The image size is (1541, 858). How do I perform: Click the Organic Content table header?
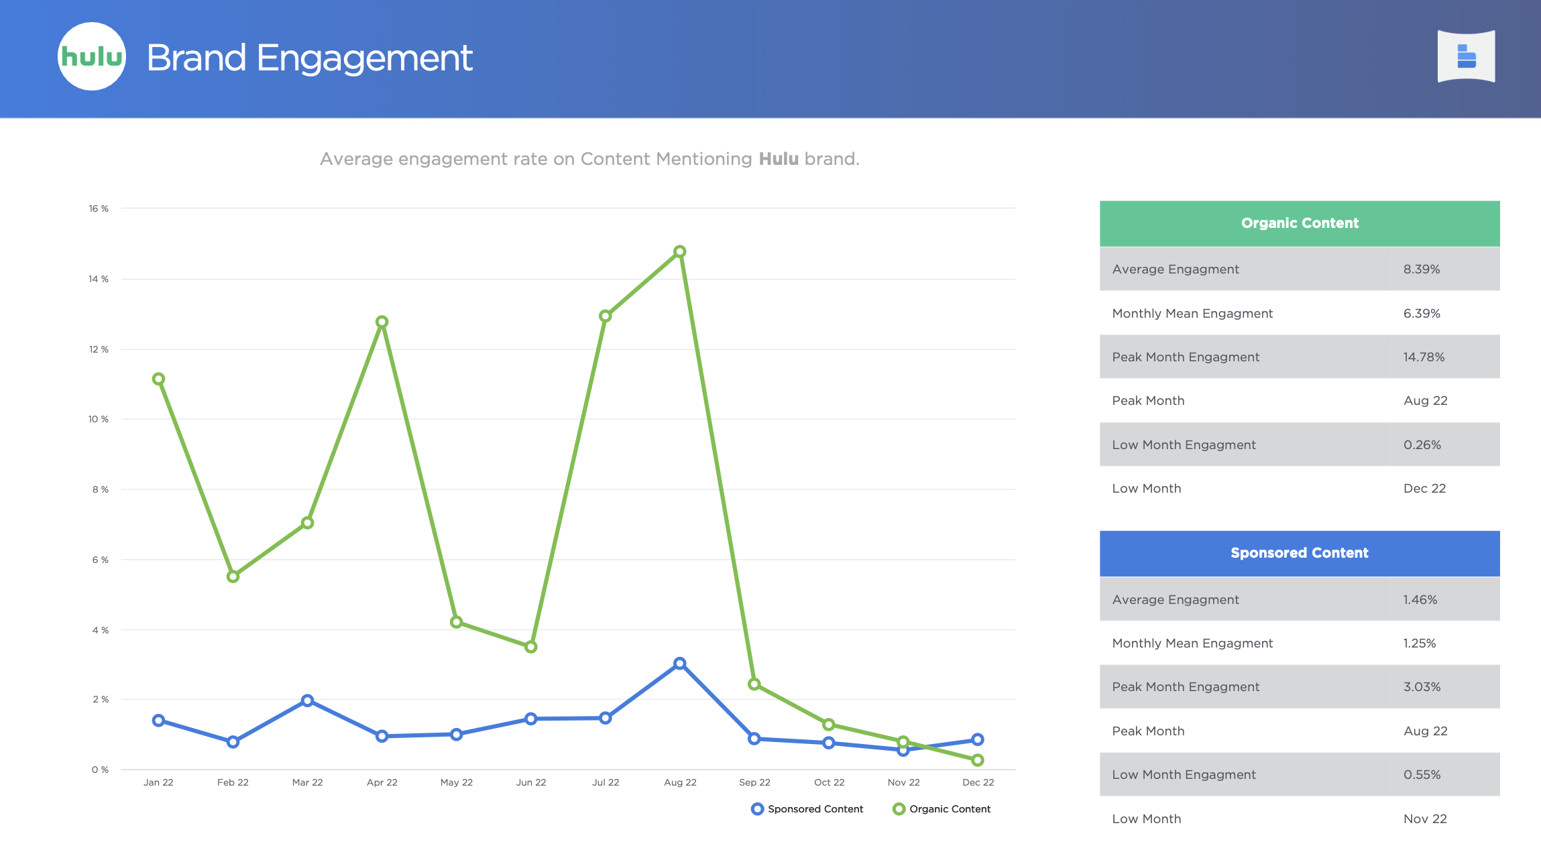(x=1300, y=223)
